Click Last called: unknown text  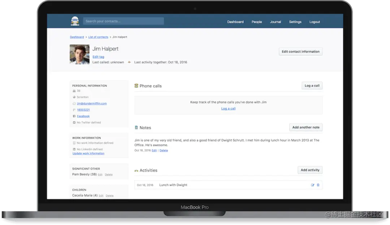point(108,62)
